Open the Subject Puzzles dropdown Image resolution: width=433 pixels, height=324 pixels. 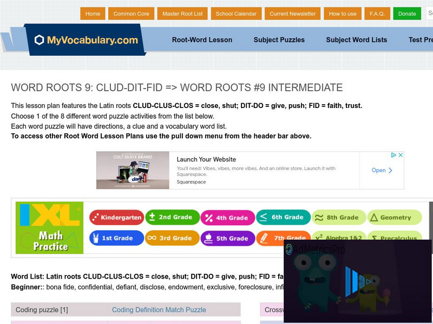coord(279,40)
